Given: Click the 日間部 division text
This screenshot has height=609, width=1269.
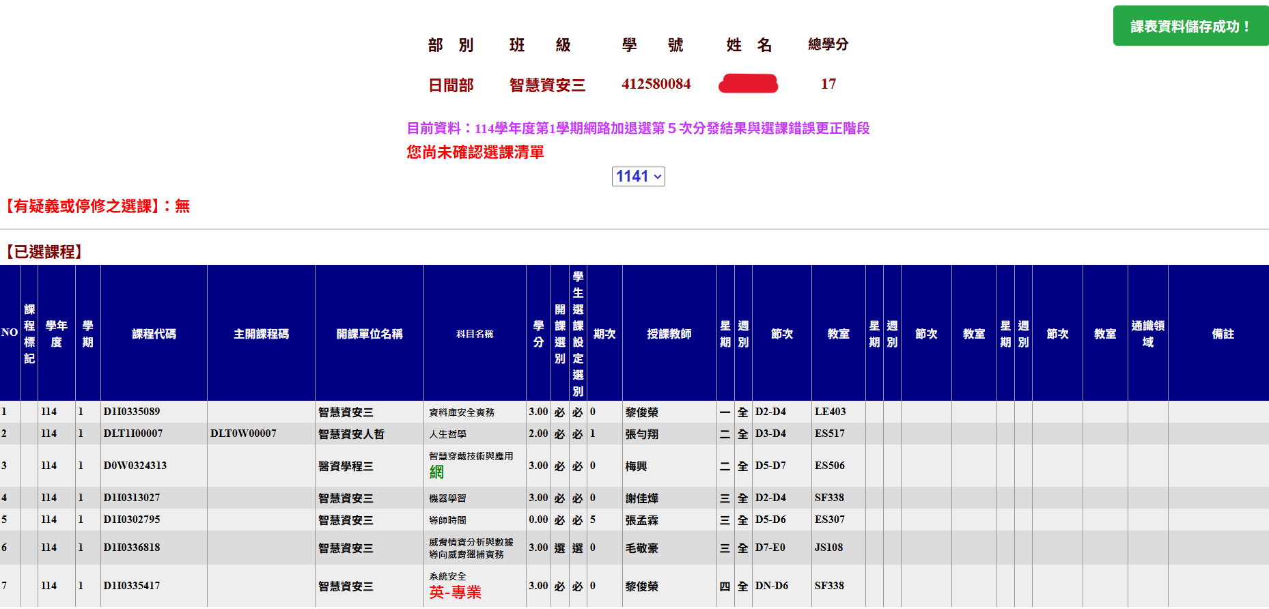Looking at the screenshot, I should (451, 85).
